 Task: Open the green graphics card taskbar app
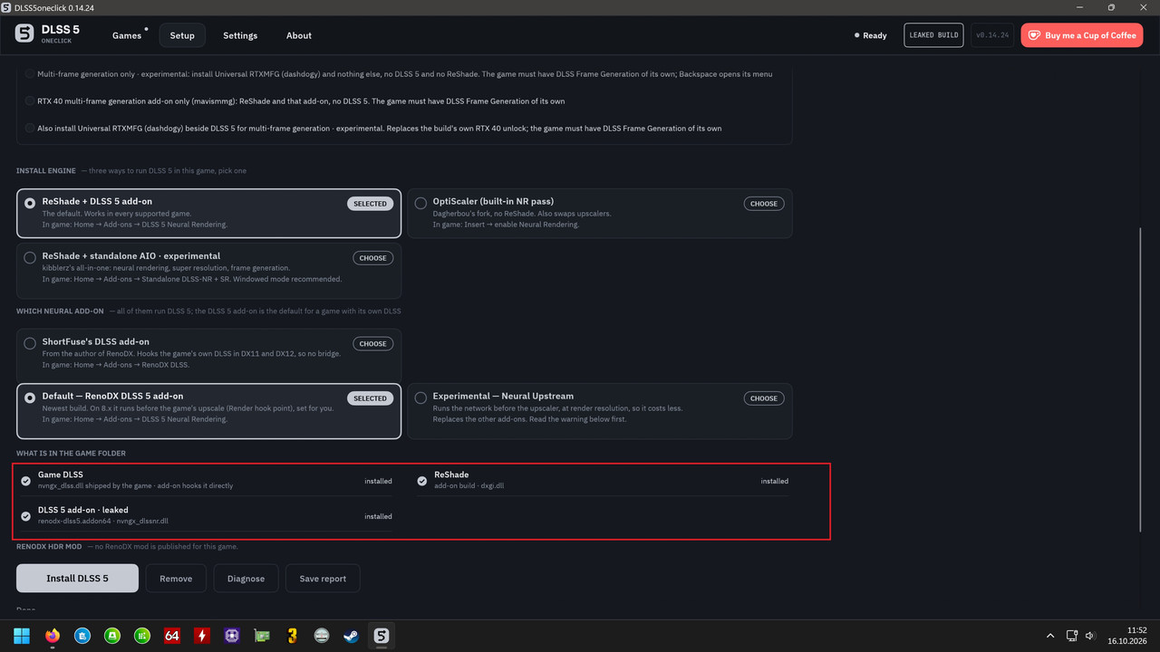point(261,636)
